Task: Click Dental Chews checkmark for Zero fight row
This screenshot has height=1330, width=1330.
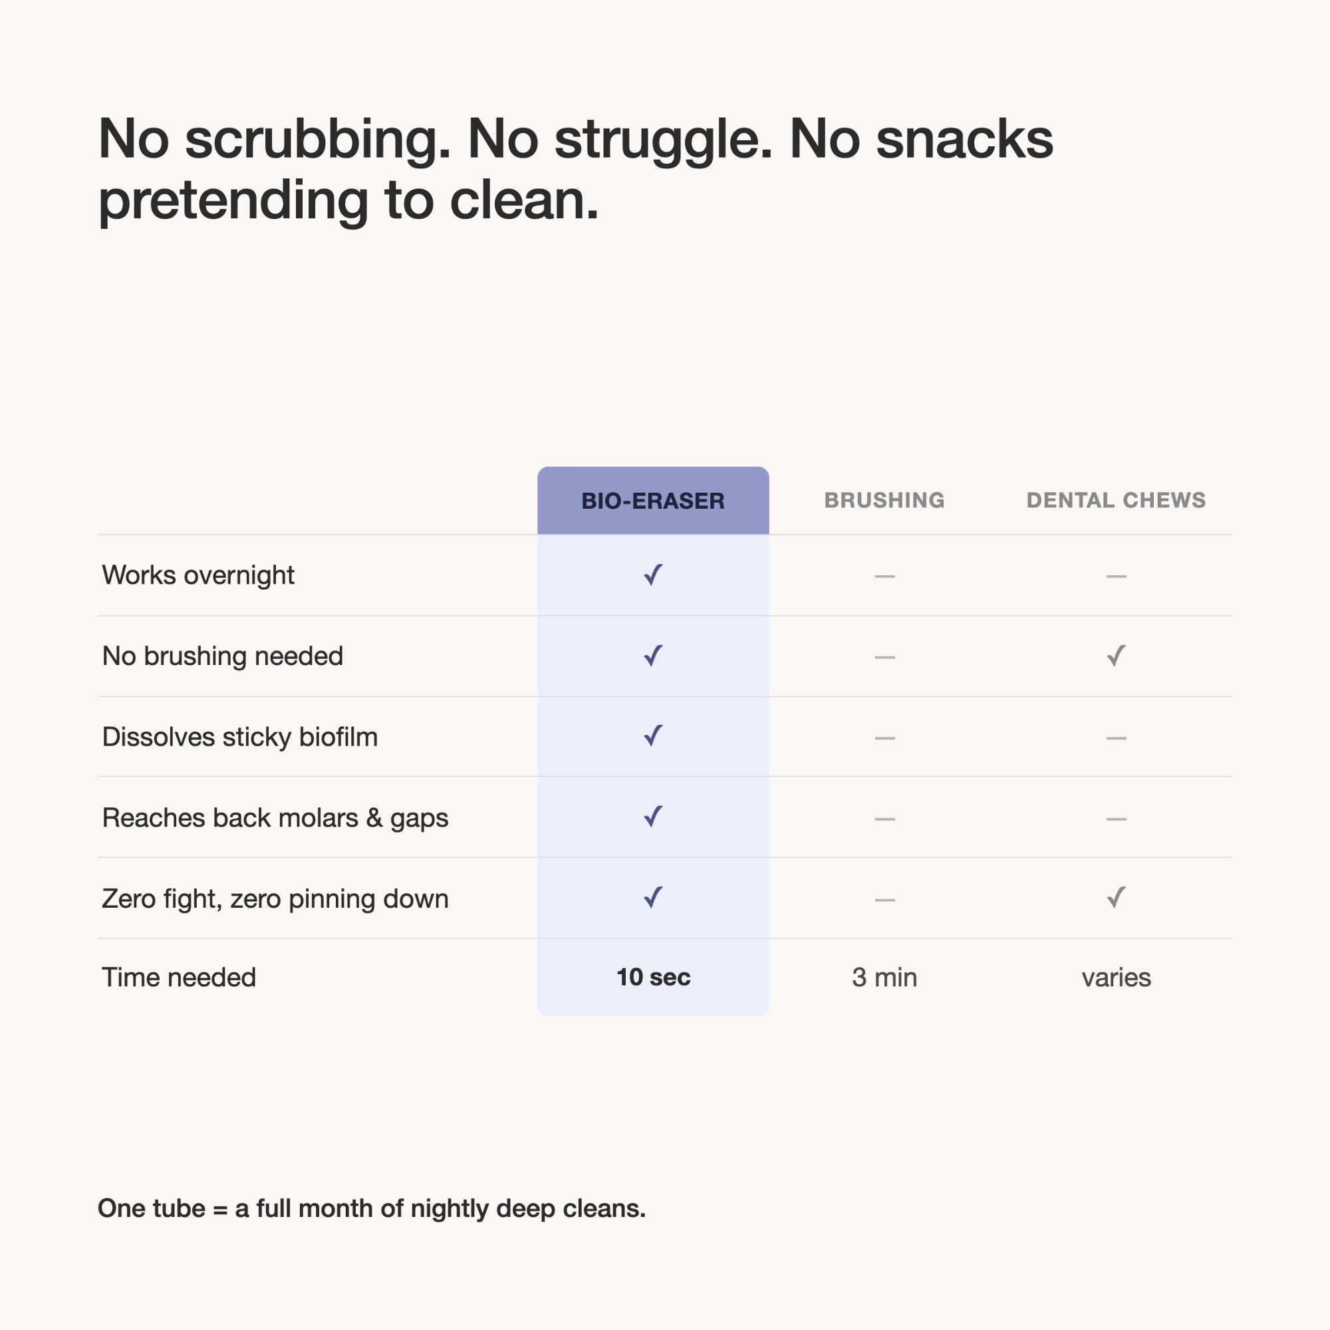Action: 1116,897
